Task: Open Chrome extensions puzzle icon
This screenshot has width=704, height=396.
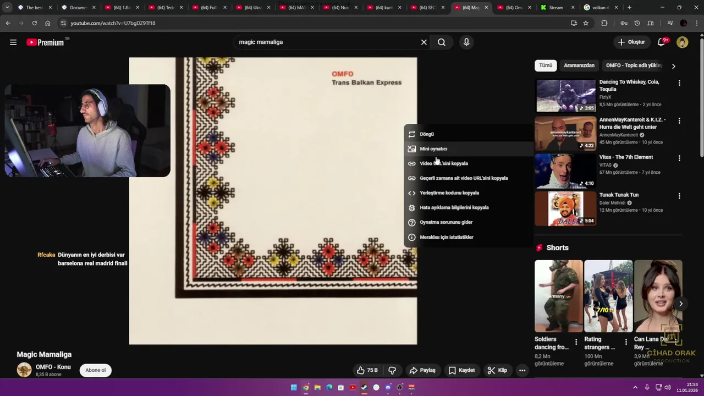Action: point(604,23)
